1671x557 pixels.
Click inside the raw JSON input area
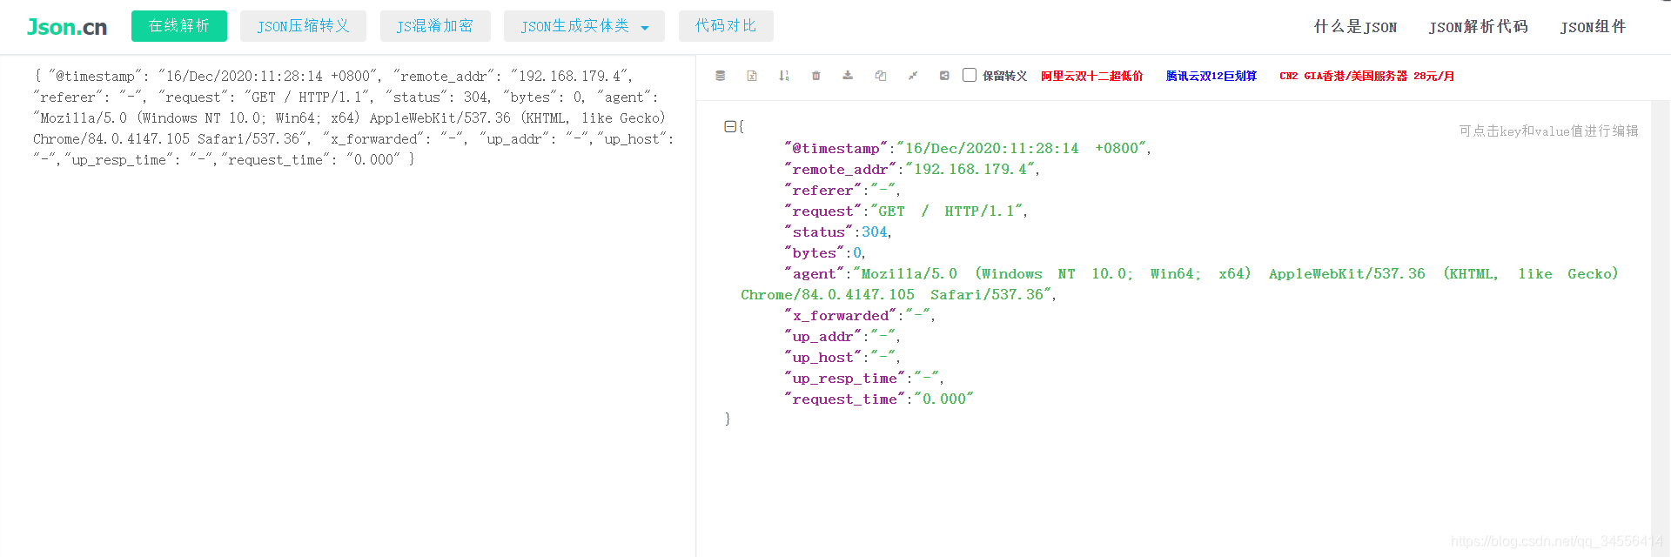348,305
